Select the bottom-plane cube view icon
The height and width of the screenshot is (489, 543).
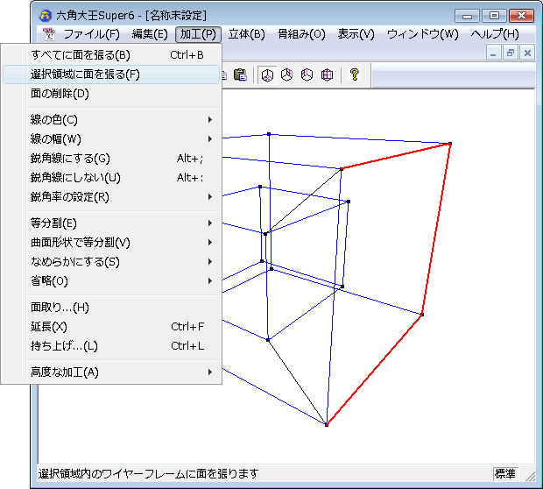267,75
